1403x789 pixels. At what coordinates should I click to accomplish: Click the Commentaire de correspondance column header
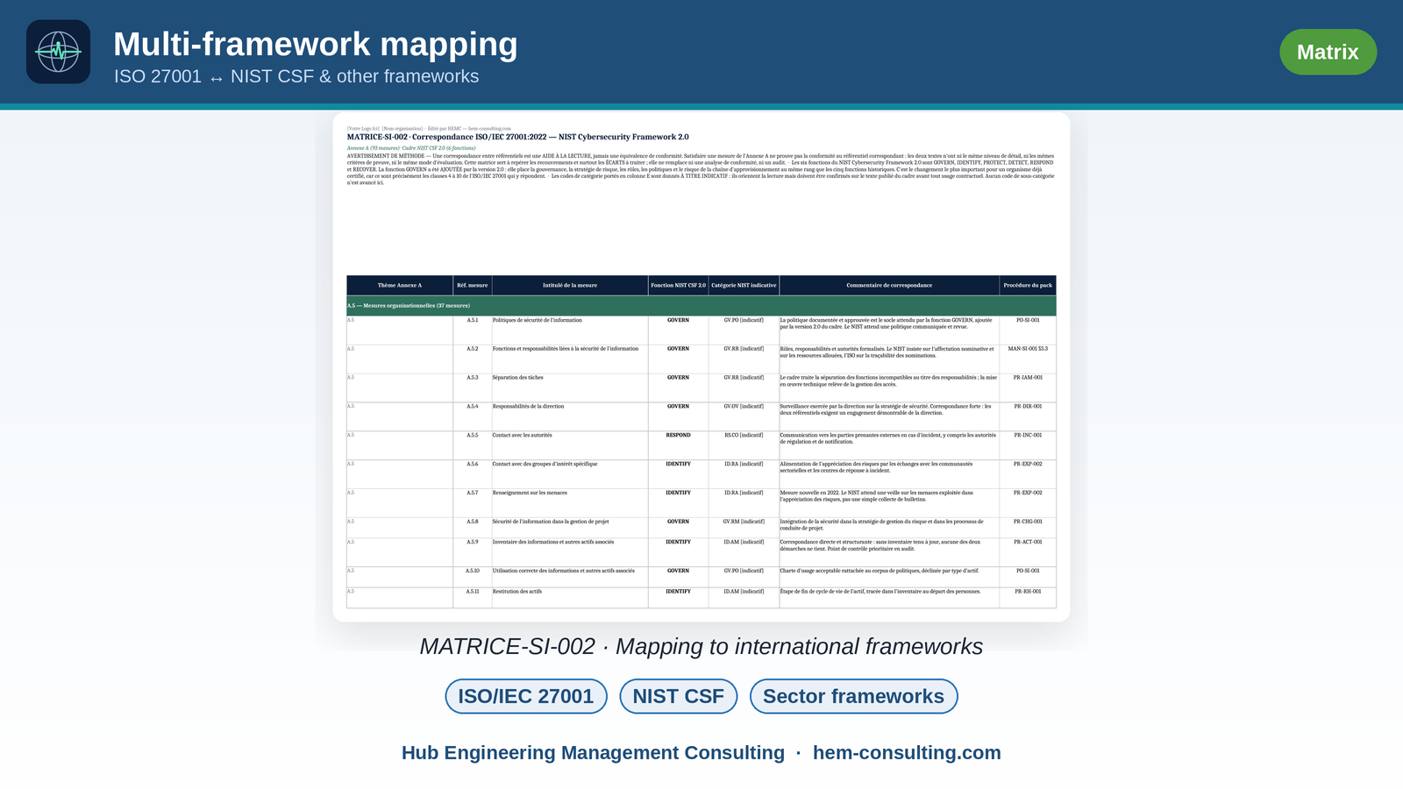coord(889,285)
